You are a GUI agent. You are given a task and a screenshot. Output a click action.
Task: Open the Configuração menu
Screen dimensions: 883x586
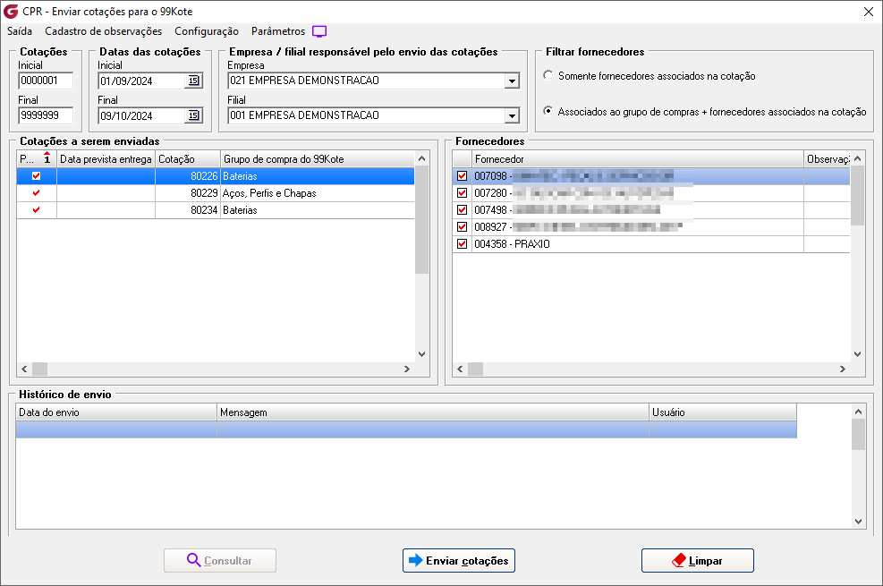tap(207, 31)
